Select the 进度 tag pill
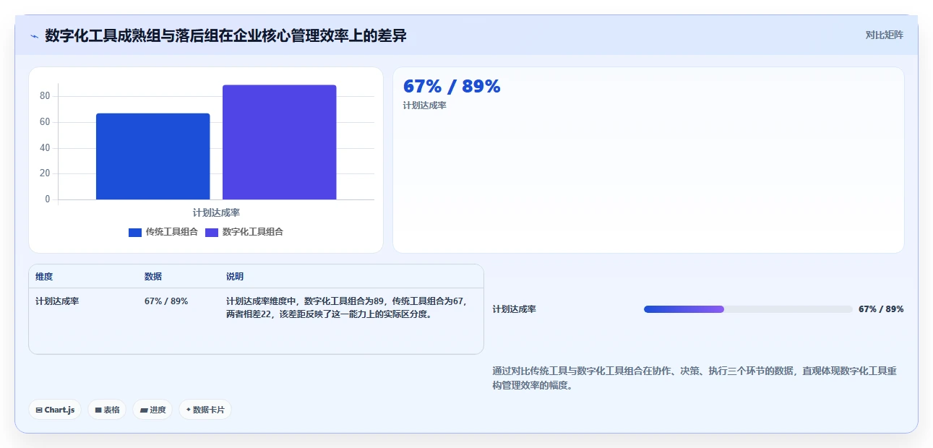This screenshot has width=933, height=448. pyautogui.click(x=152, y=410)
